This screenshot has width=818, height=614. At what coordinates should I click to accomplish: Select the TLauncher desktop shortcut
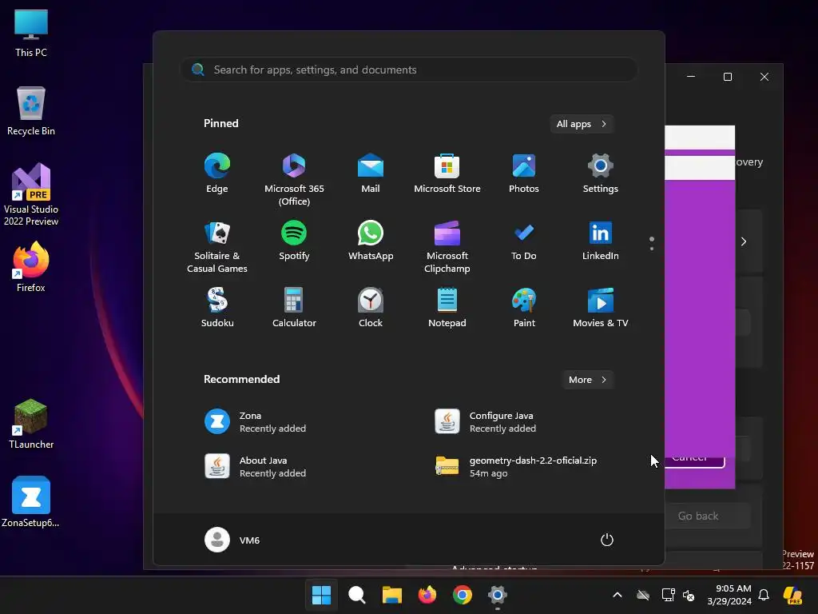[x=31, y=424]
